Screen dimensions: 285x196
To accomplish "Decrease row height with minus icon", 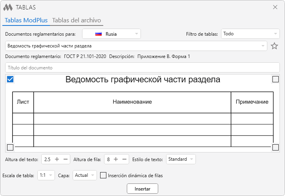I will 124,159.
